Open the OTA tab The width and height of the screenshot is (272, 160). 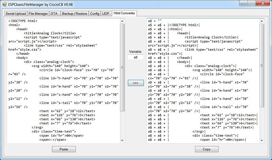tap(55, 14)
